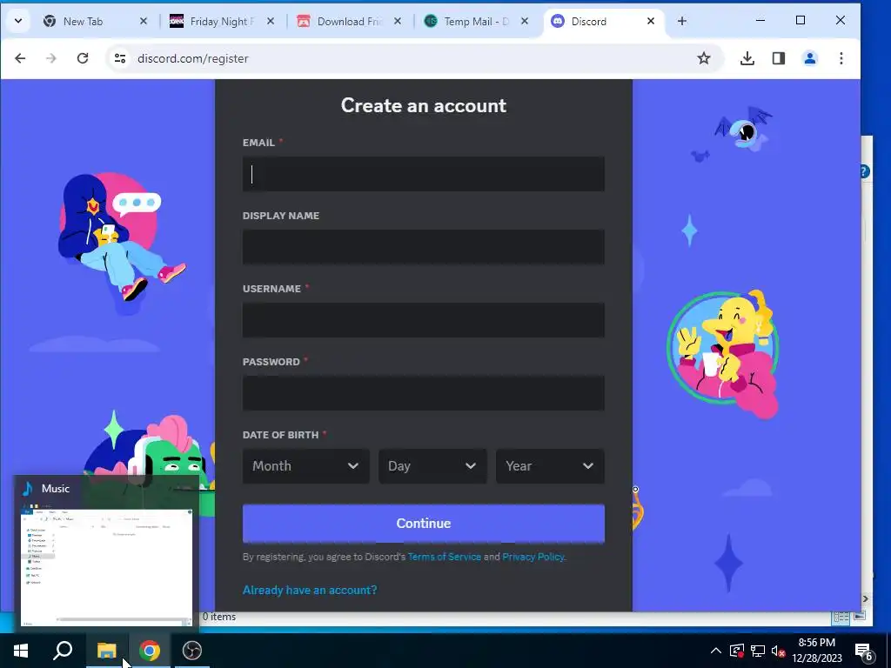
Task: Open the Privacy Policy link
Action: 533,557
